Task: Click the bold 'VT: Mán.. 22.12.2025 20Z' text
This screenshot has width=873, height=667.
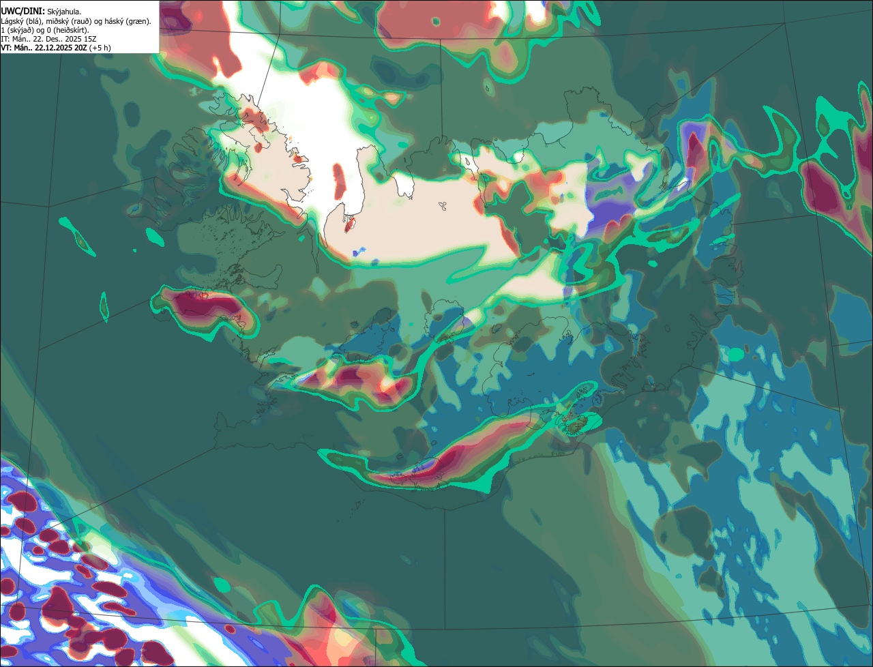Action: (x=44, y=48)
